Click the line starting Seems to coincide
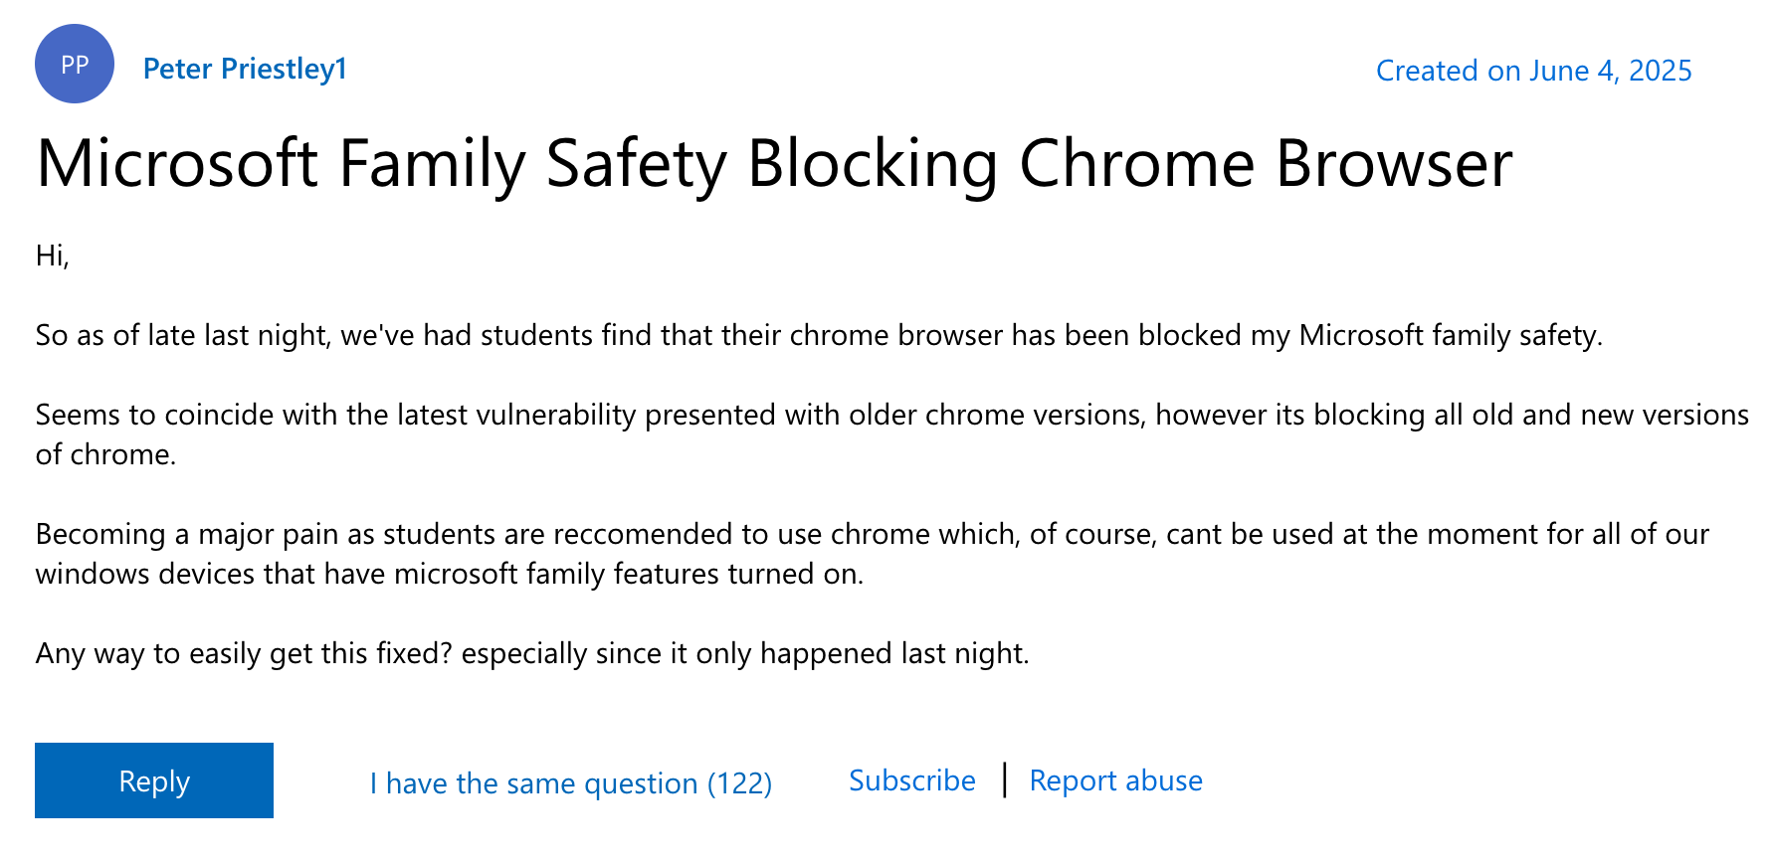The height and width of the screenshot is (863, 1775). click(x=891, y=415)
